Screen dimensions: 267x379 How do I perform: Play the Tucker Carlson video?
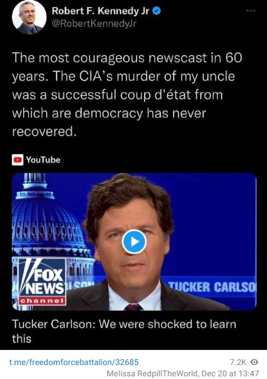[134, 242]
